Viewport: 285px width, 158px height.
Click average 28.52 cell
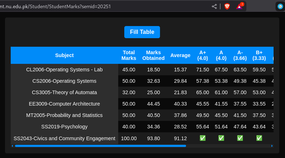[180, 127]
